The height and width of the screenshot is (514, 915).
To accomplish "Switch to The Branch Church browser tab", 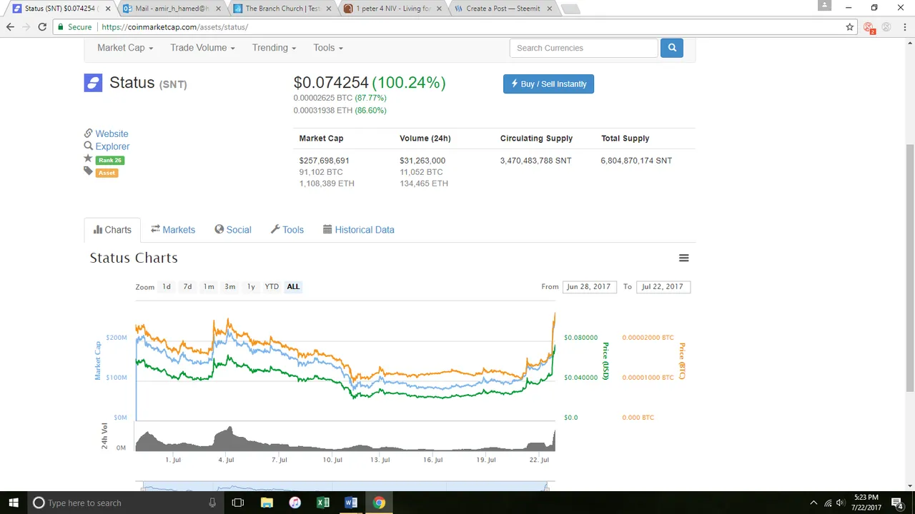I will point(282,9).
